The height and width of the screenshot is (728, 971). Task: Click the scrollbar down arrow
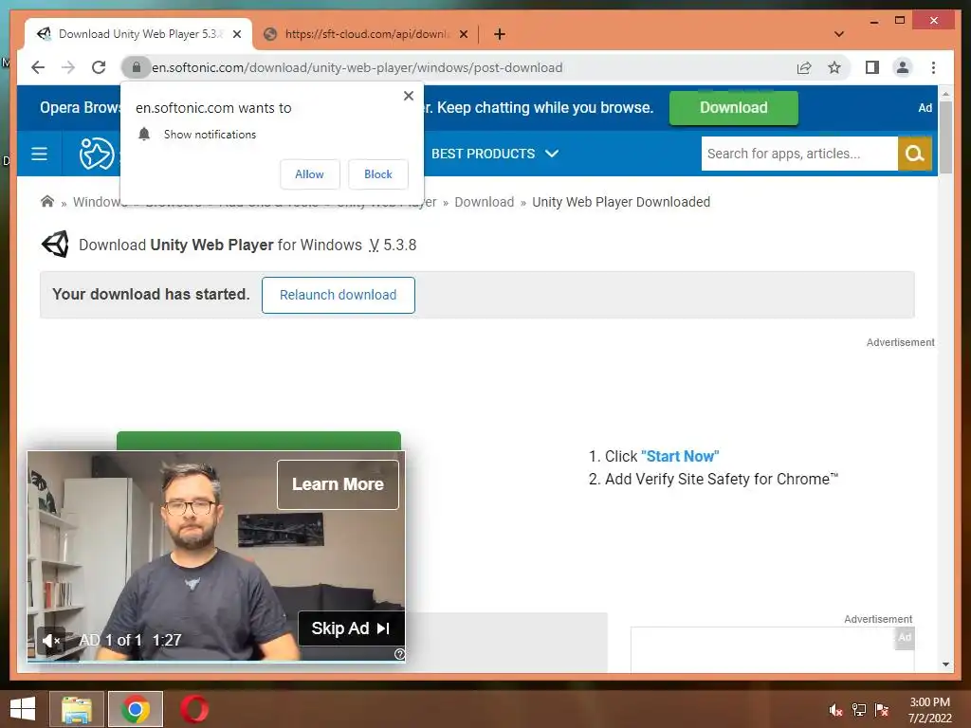(945, 664)
